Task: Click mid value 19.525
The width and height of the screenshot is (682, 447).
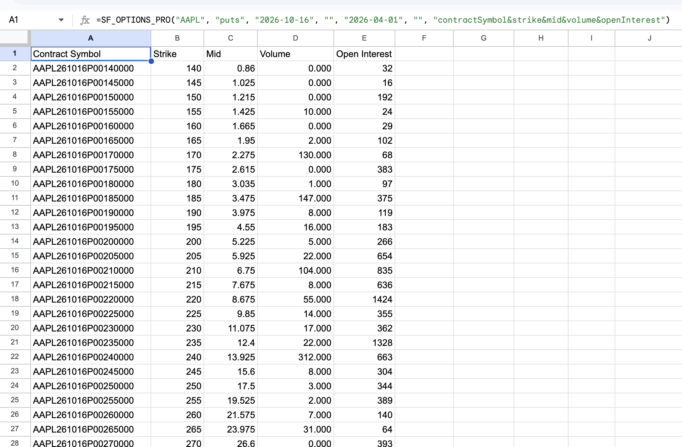Action: click(x=231, y=401)
